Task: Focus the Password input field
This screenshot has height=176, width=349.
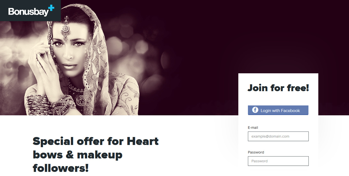Action: point(278,161)
